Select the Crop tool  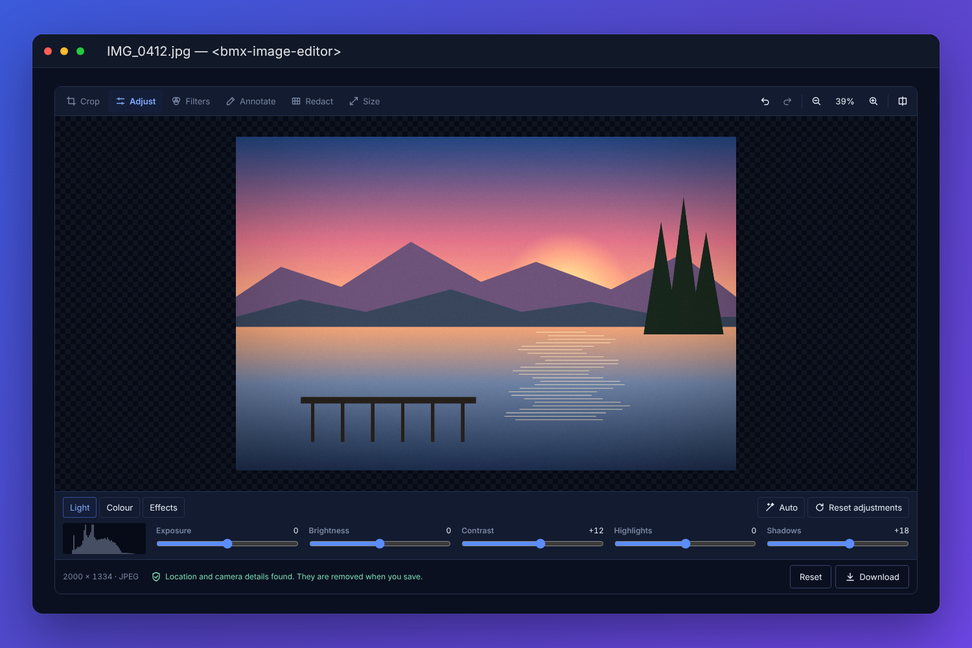coord(83,101)
